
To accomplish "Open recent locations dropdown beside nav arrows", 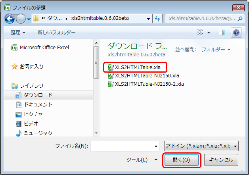I will click(x=29, y=19).
